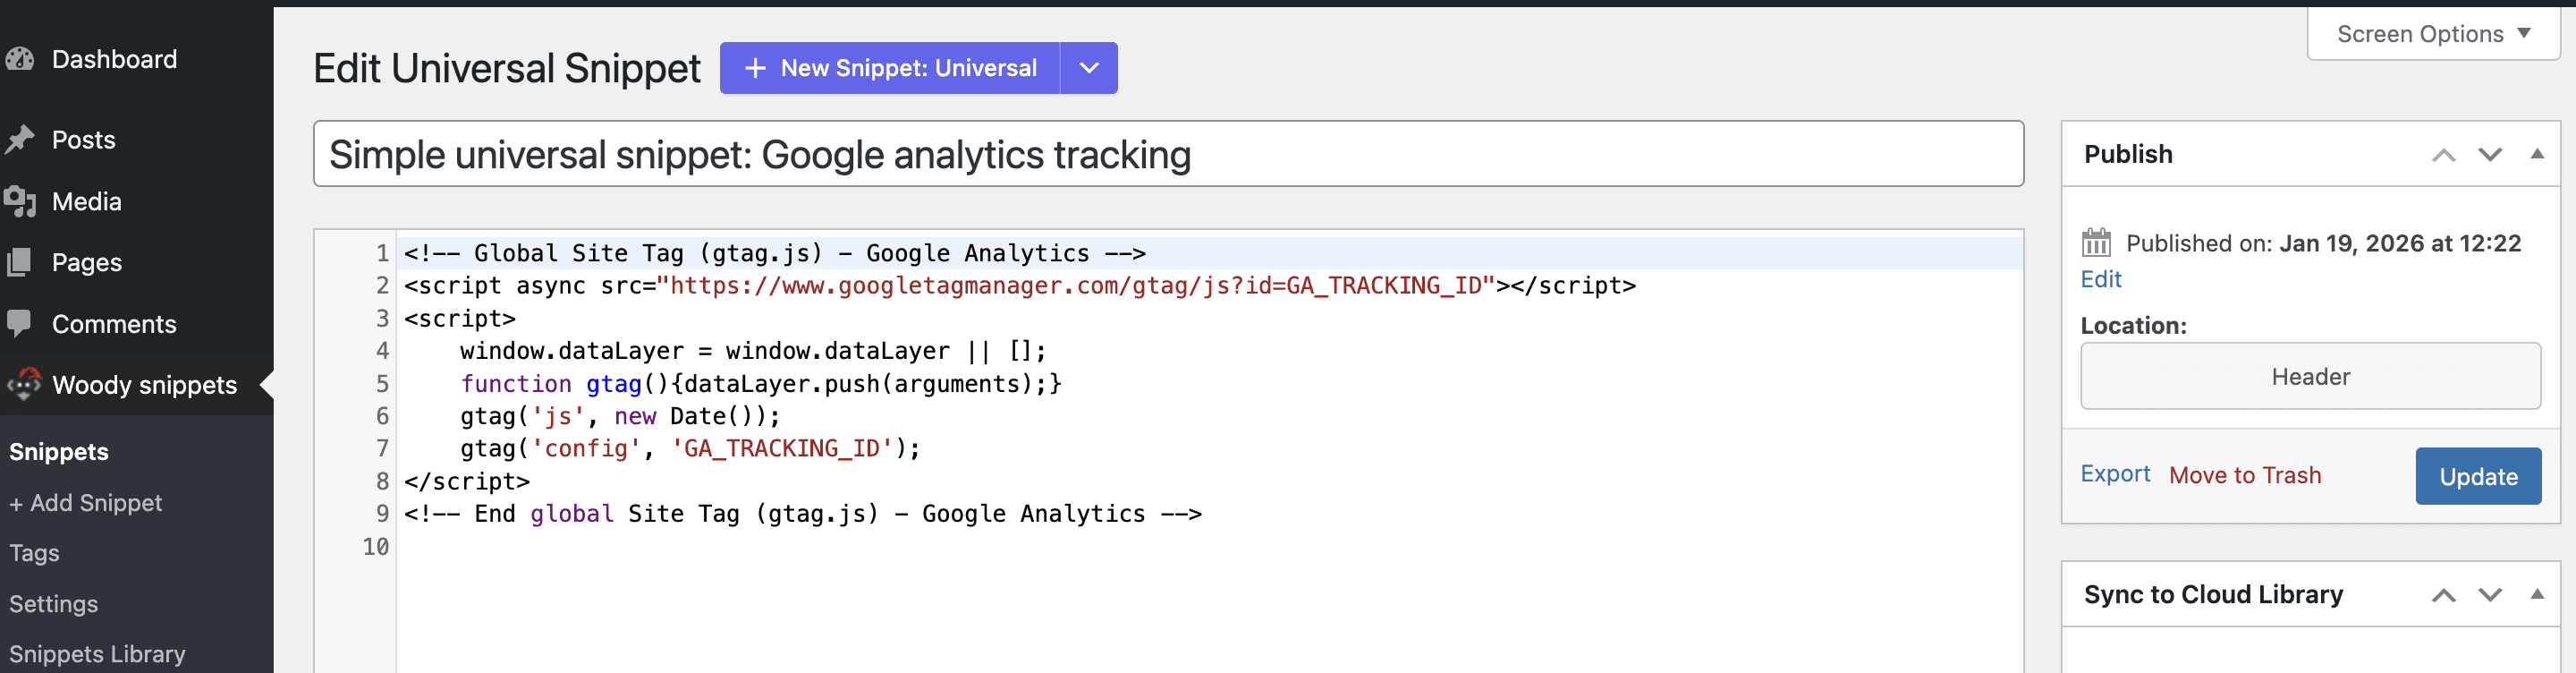Open the Add Snippet submenu item
The width and height of the screenshot is (2576, 673).
point(86,503)
